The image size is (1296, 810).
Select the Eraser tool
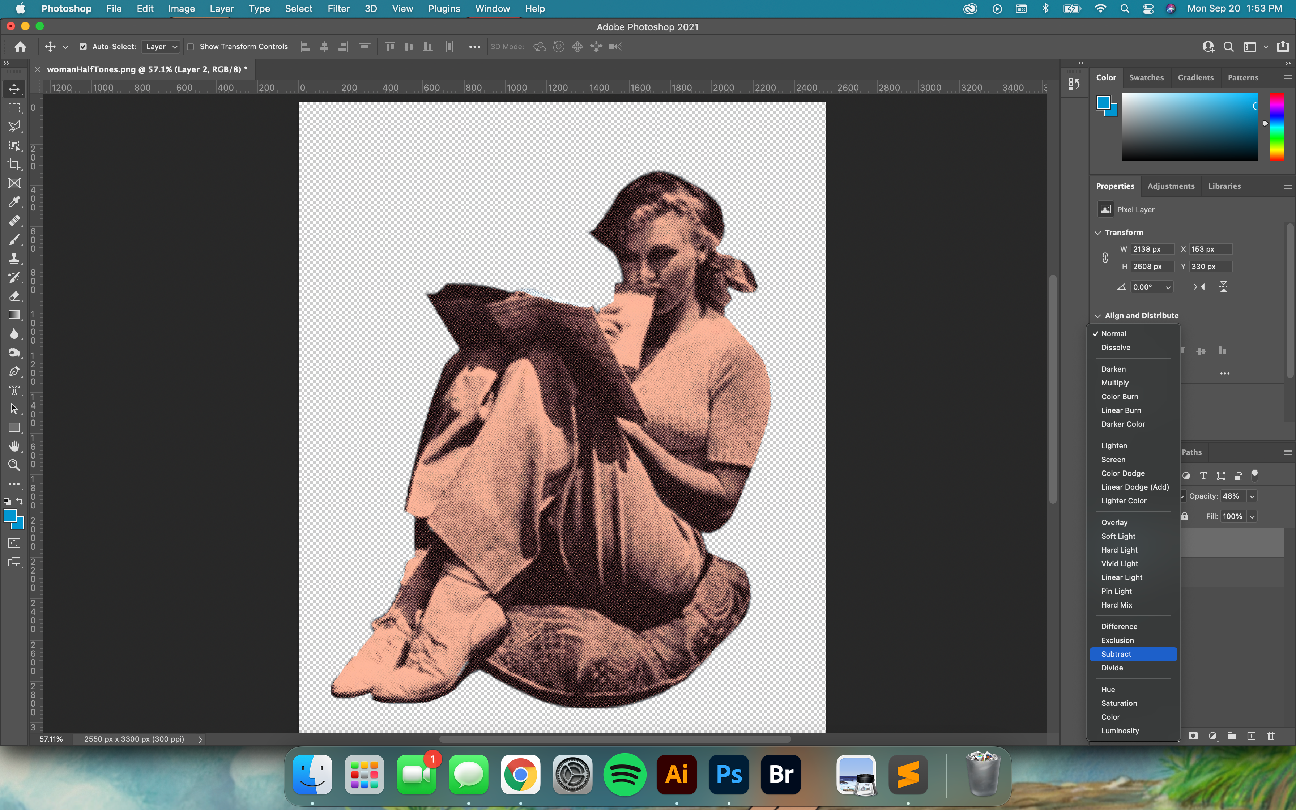(x=14, y=296)
